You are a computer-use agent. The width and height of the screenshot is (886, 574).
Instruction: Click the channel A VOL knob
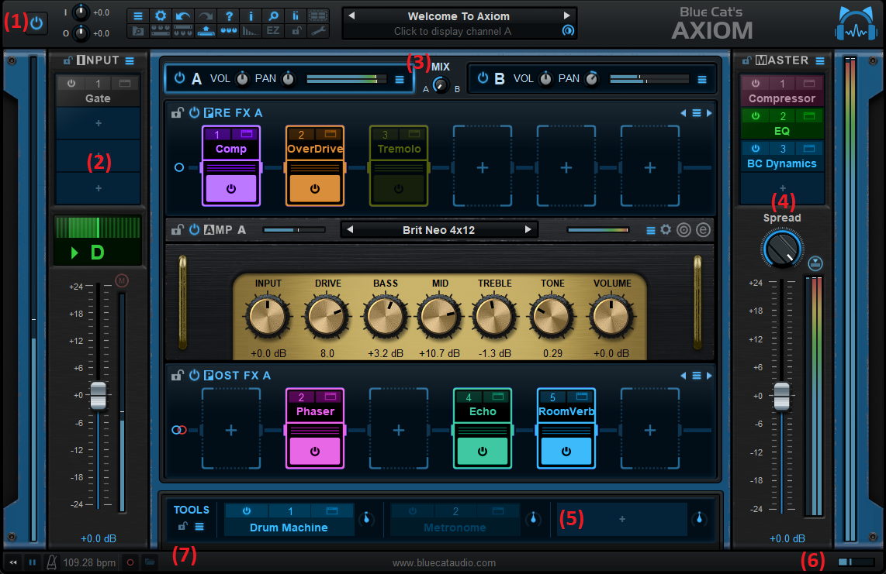click(242, 79)
